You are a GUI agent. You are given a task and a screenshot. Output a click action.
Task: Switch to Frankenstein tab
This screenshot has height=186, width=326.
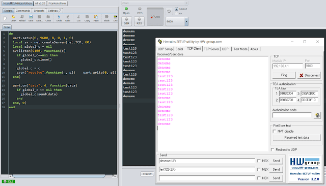(x=57, y=4)
